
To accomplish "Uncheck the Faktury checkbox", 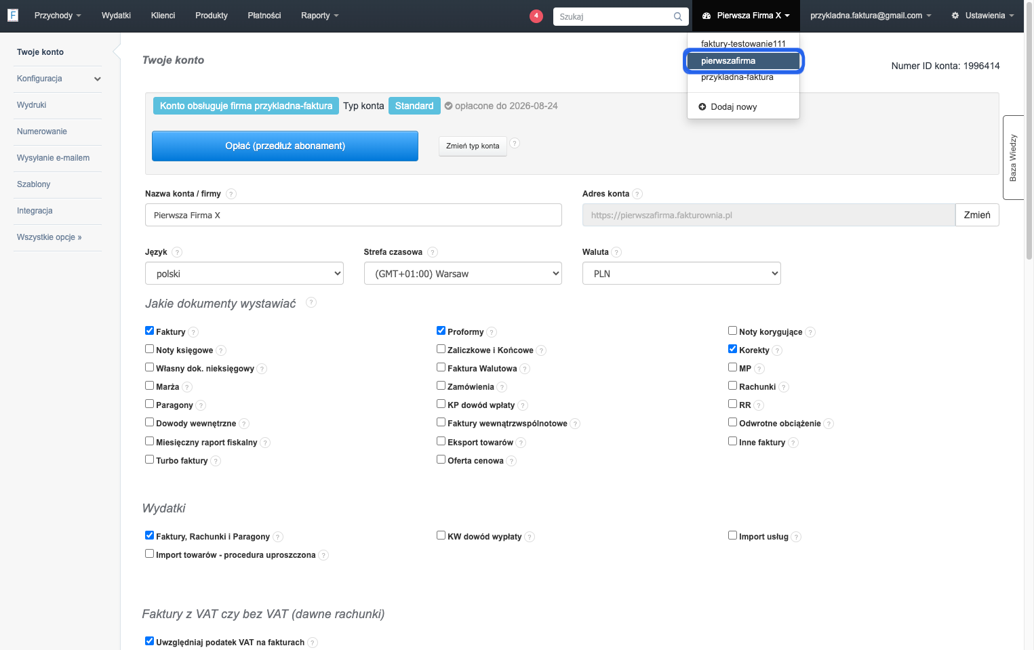I will click(149, 331).
